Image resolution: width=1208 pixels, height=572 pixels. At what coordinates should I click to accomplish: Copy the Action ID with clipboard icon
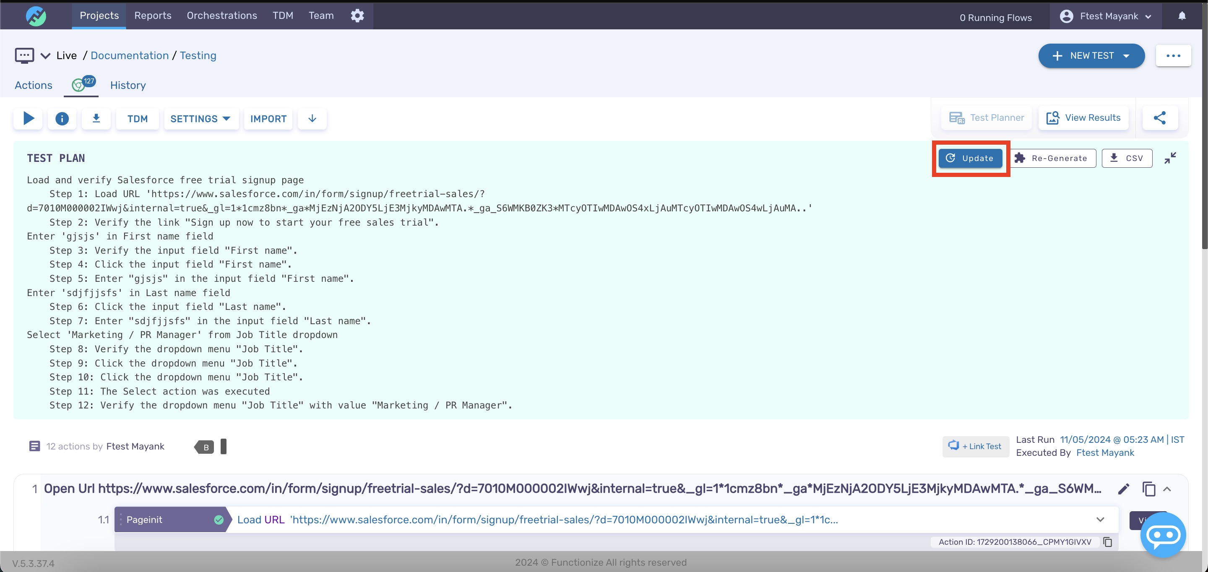click(x=1108, y=542)
